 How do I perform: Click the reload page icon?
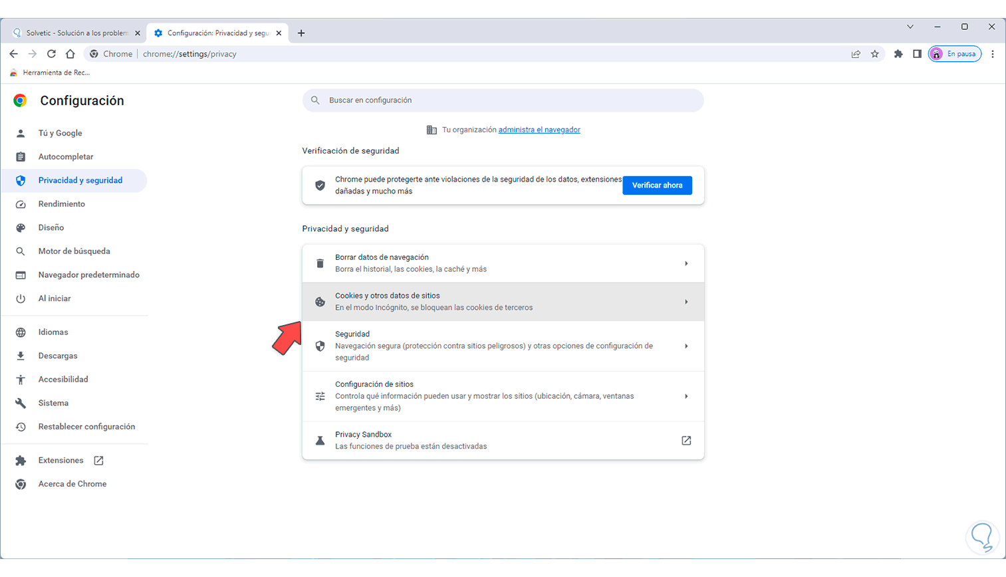(51, 54)
